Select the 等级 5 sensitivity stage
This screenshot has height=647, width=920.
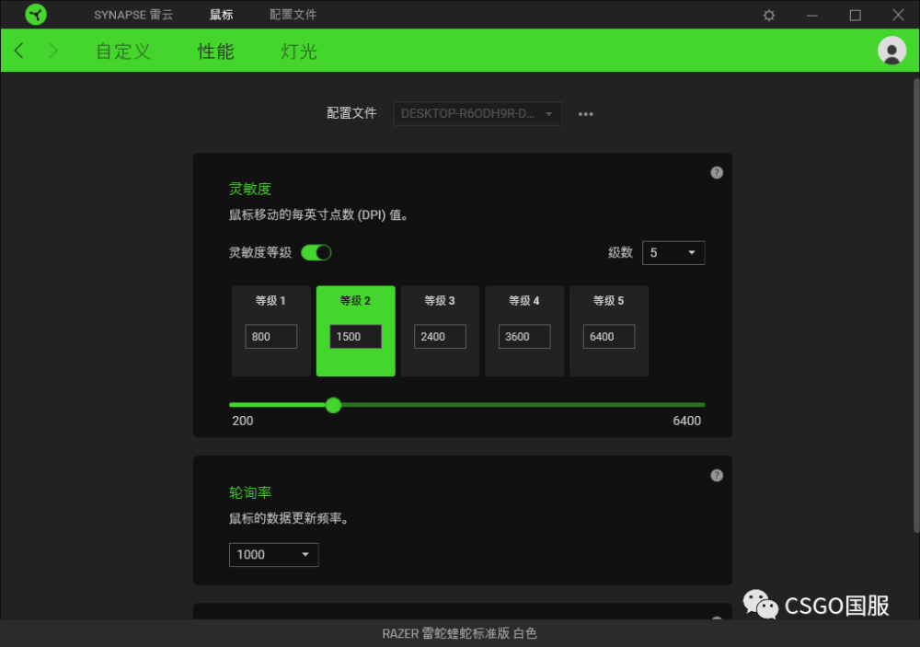pyautogui.click(x=609, y=331)
